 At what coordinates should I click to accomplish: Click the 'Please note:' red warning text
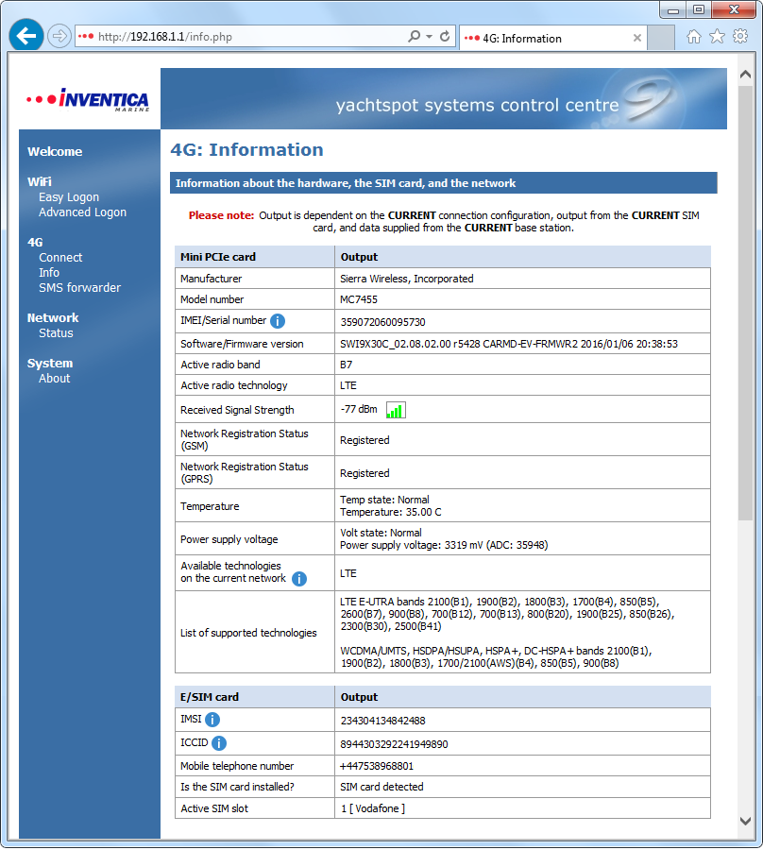[x=221, y=215]
